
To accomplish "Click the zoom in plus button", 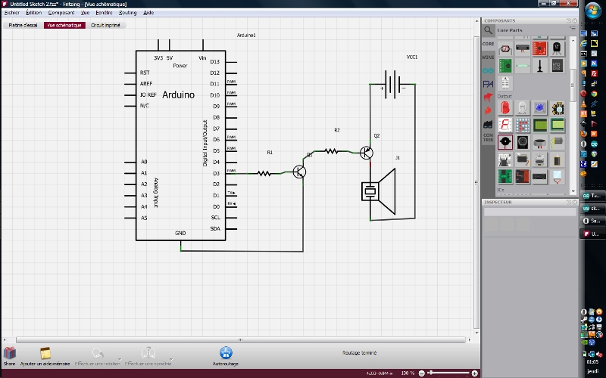I will click(475, 373).
